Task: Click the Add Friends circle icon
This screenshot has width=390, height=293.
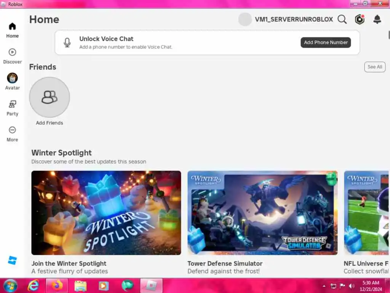Action: (x=50, y=97)
